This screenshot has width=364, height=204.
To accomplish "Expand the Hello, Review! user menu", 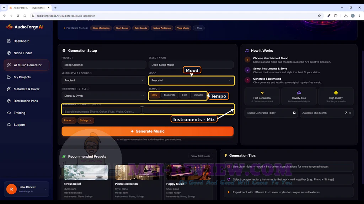I will [26, 189].
